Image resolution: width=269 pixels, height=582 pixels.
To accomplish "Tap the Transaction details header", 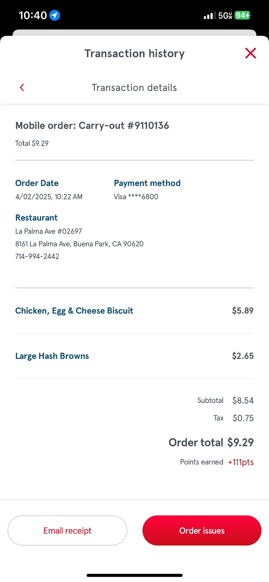I will 134,88.
